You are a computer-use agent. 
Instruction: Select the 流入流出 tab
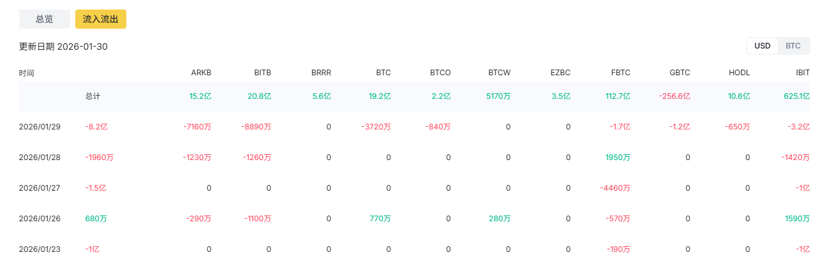(x=101, y=19)
